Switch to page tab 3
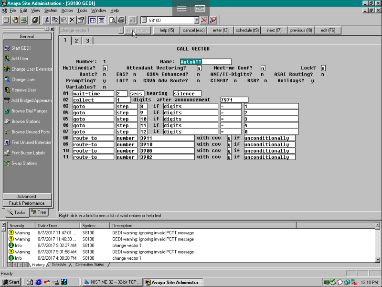Screen dimensions: 382x287 click(87, 41)
